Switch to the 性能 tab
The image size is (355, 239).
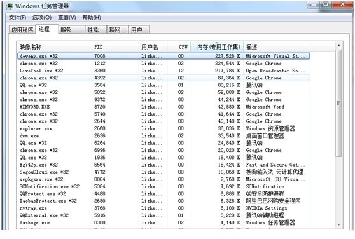[x=95, y=30]
